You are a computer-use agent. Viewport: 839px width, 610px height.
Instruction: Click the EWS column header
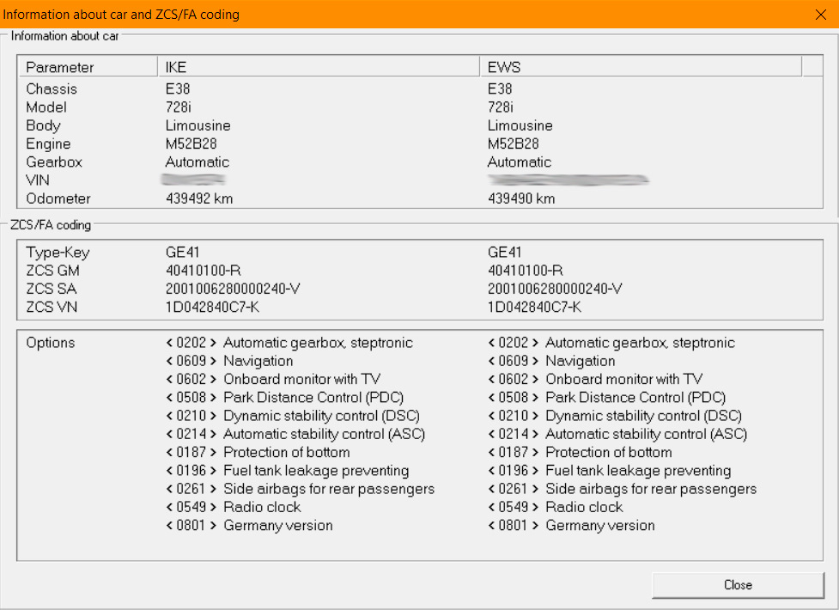click(x=504, y=67)
